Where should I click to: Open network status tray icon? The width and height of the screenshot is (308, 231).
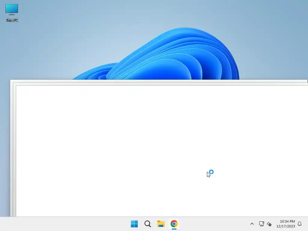[261, 224]
